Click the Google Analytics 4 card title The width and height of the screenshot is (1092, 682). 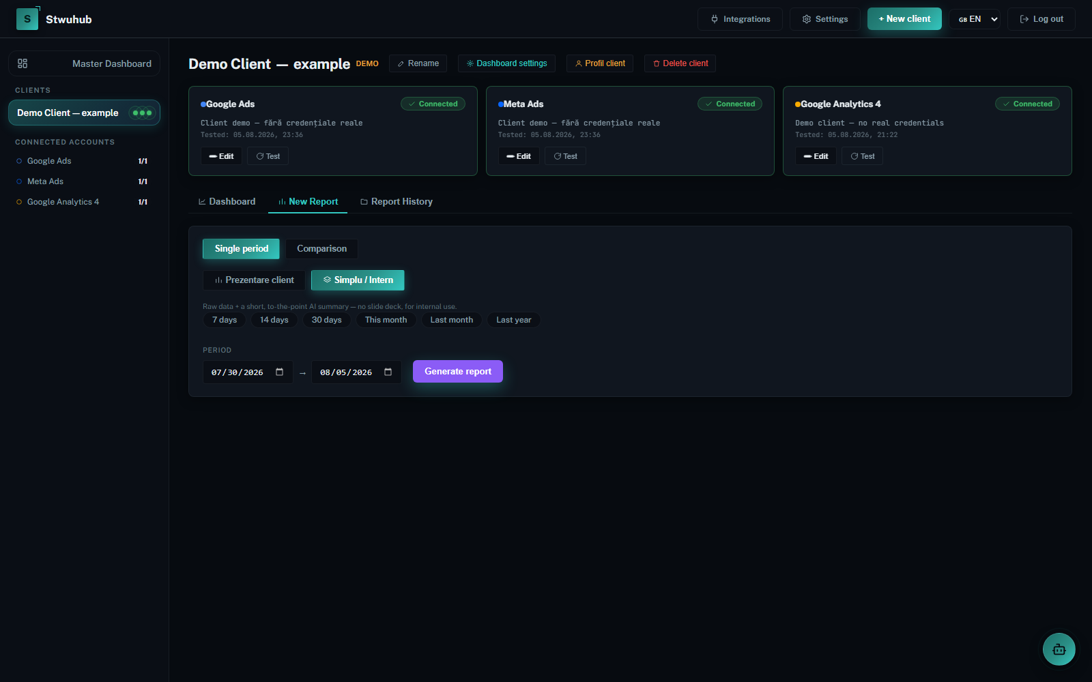841,104
